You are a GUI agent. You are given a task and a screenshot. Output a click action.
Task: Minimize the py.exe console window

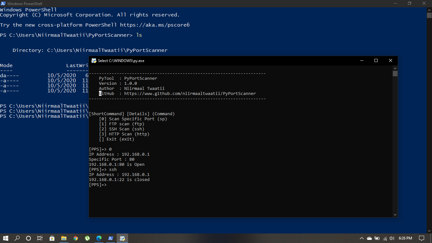coord(361,60)
